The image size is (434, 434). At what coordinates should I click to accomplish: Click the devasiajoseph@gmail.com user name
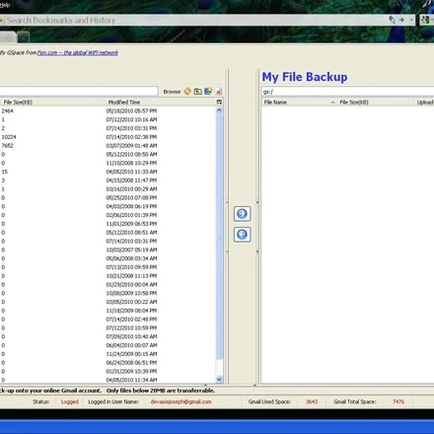click(181, 402)
